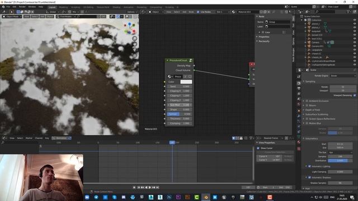Click the Color white swatch in ProceduralCloud node
The image size is (358, 201).
click(x=186, y=82)
